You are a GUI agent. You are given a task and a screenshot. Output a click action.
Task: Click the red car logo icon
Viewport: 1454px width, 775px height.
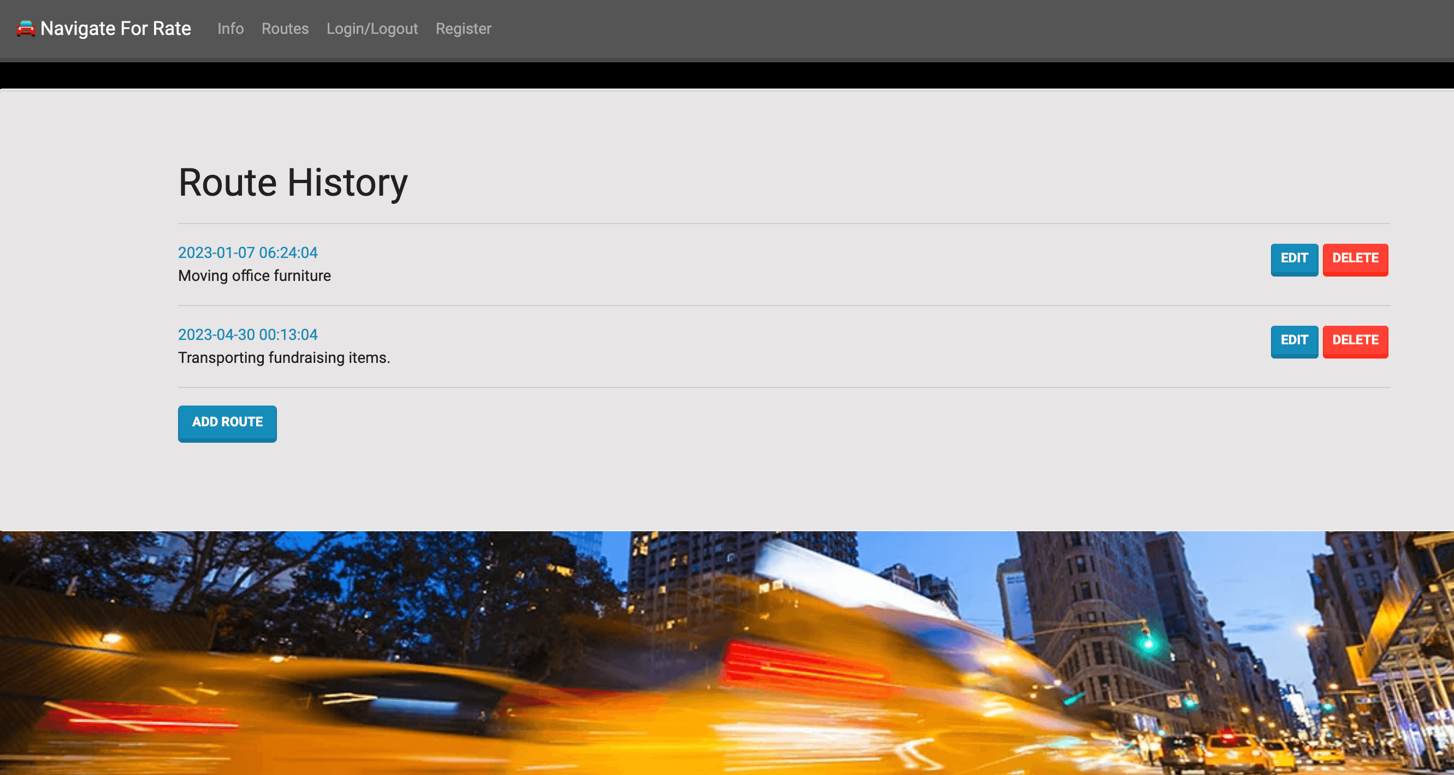pos(26,28)
